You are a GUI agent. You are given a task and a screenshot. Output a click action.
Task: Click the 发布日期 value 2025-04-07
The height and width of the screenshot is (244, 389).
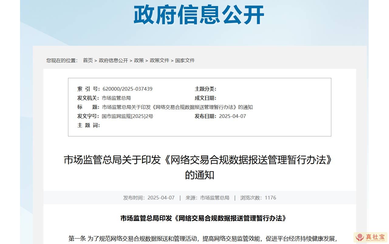[233, 116]
